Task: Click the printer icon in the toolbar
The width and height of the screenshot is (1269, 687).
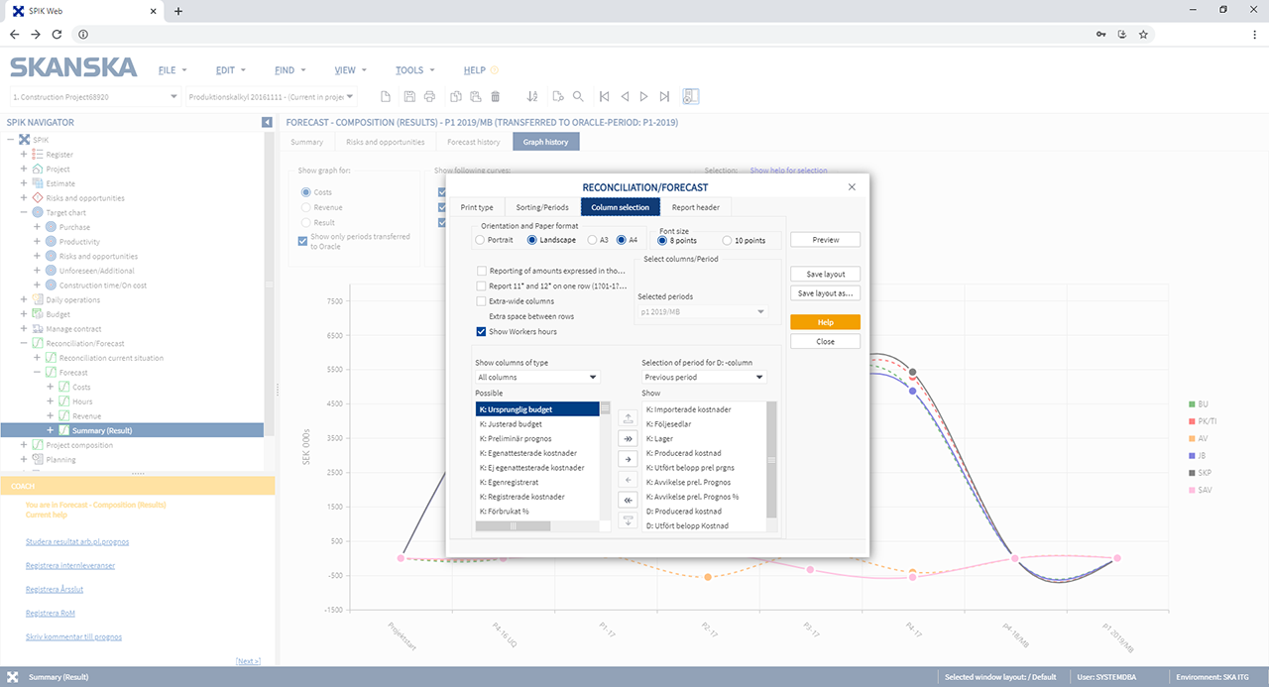Action: click(x=429, y=96)
